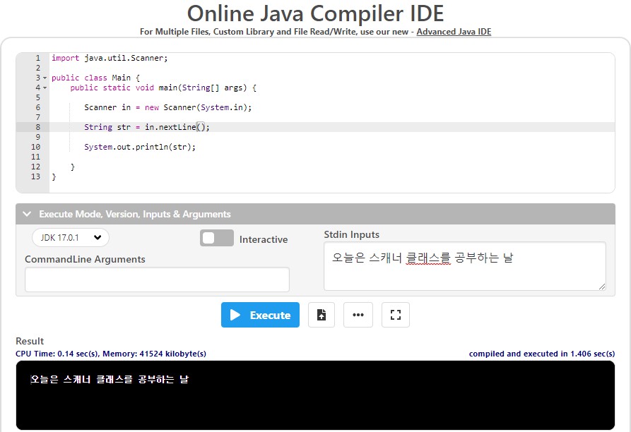Click the "compiled and executed in 1.406 sec(s)" text
The width and height of the screenshot is (631, 432).
(542, 354)
